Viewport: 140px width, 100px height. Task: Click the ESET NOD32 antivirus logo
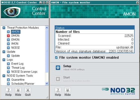click(118, 91)
